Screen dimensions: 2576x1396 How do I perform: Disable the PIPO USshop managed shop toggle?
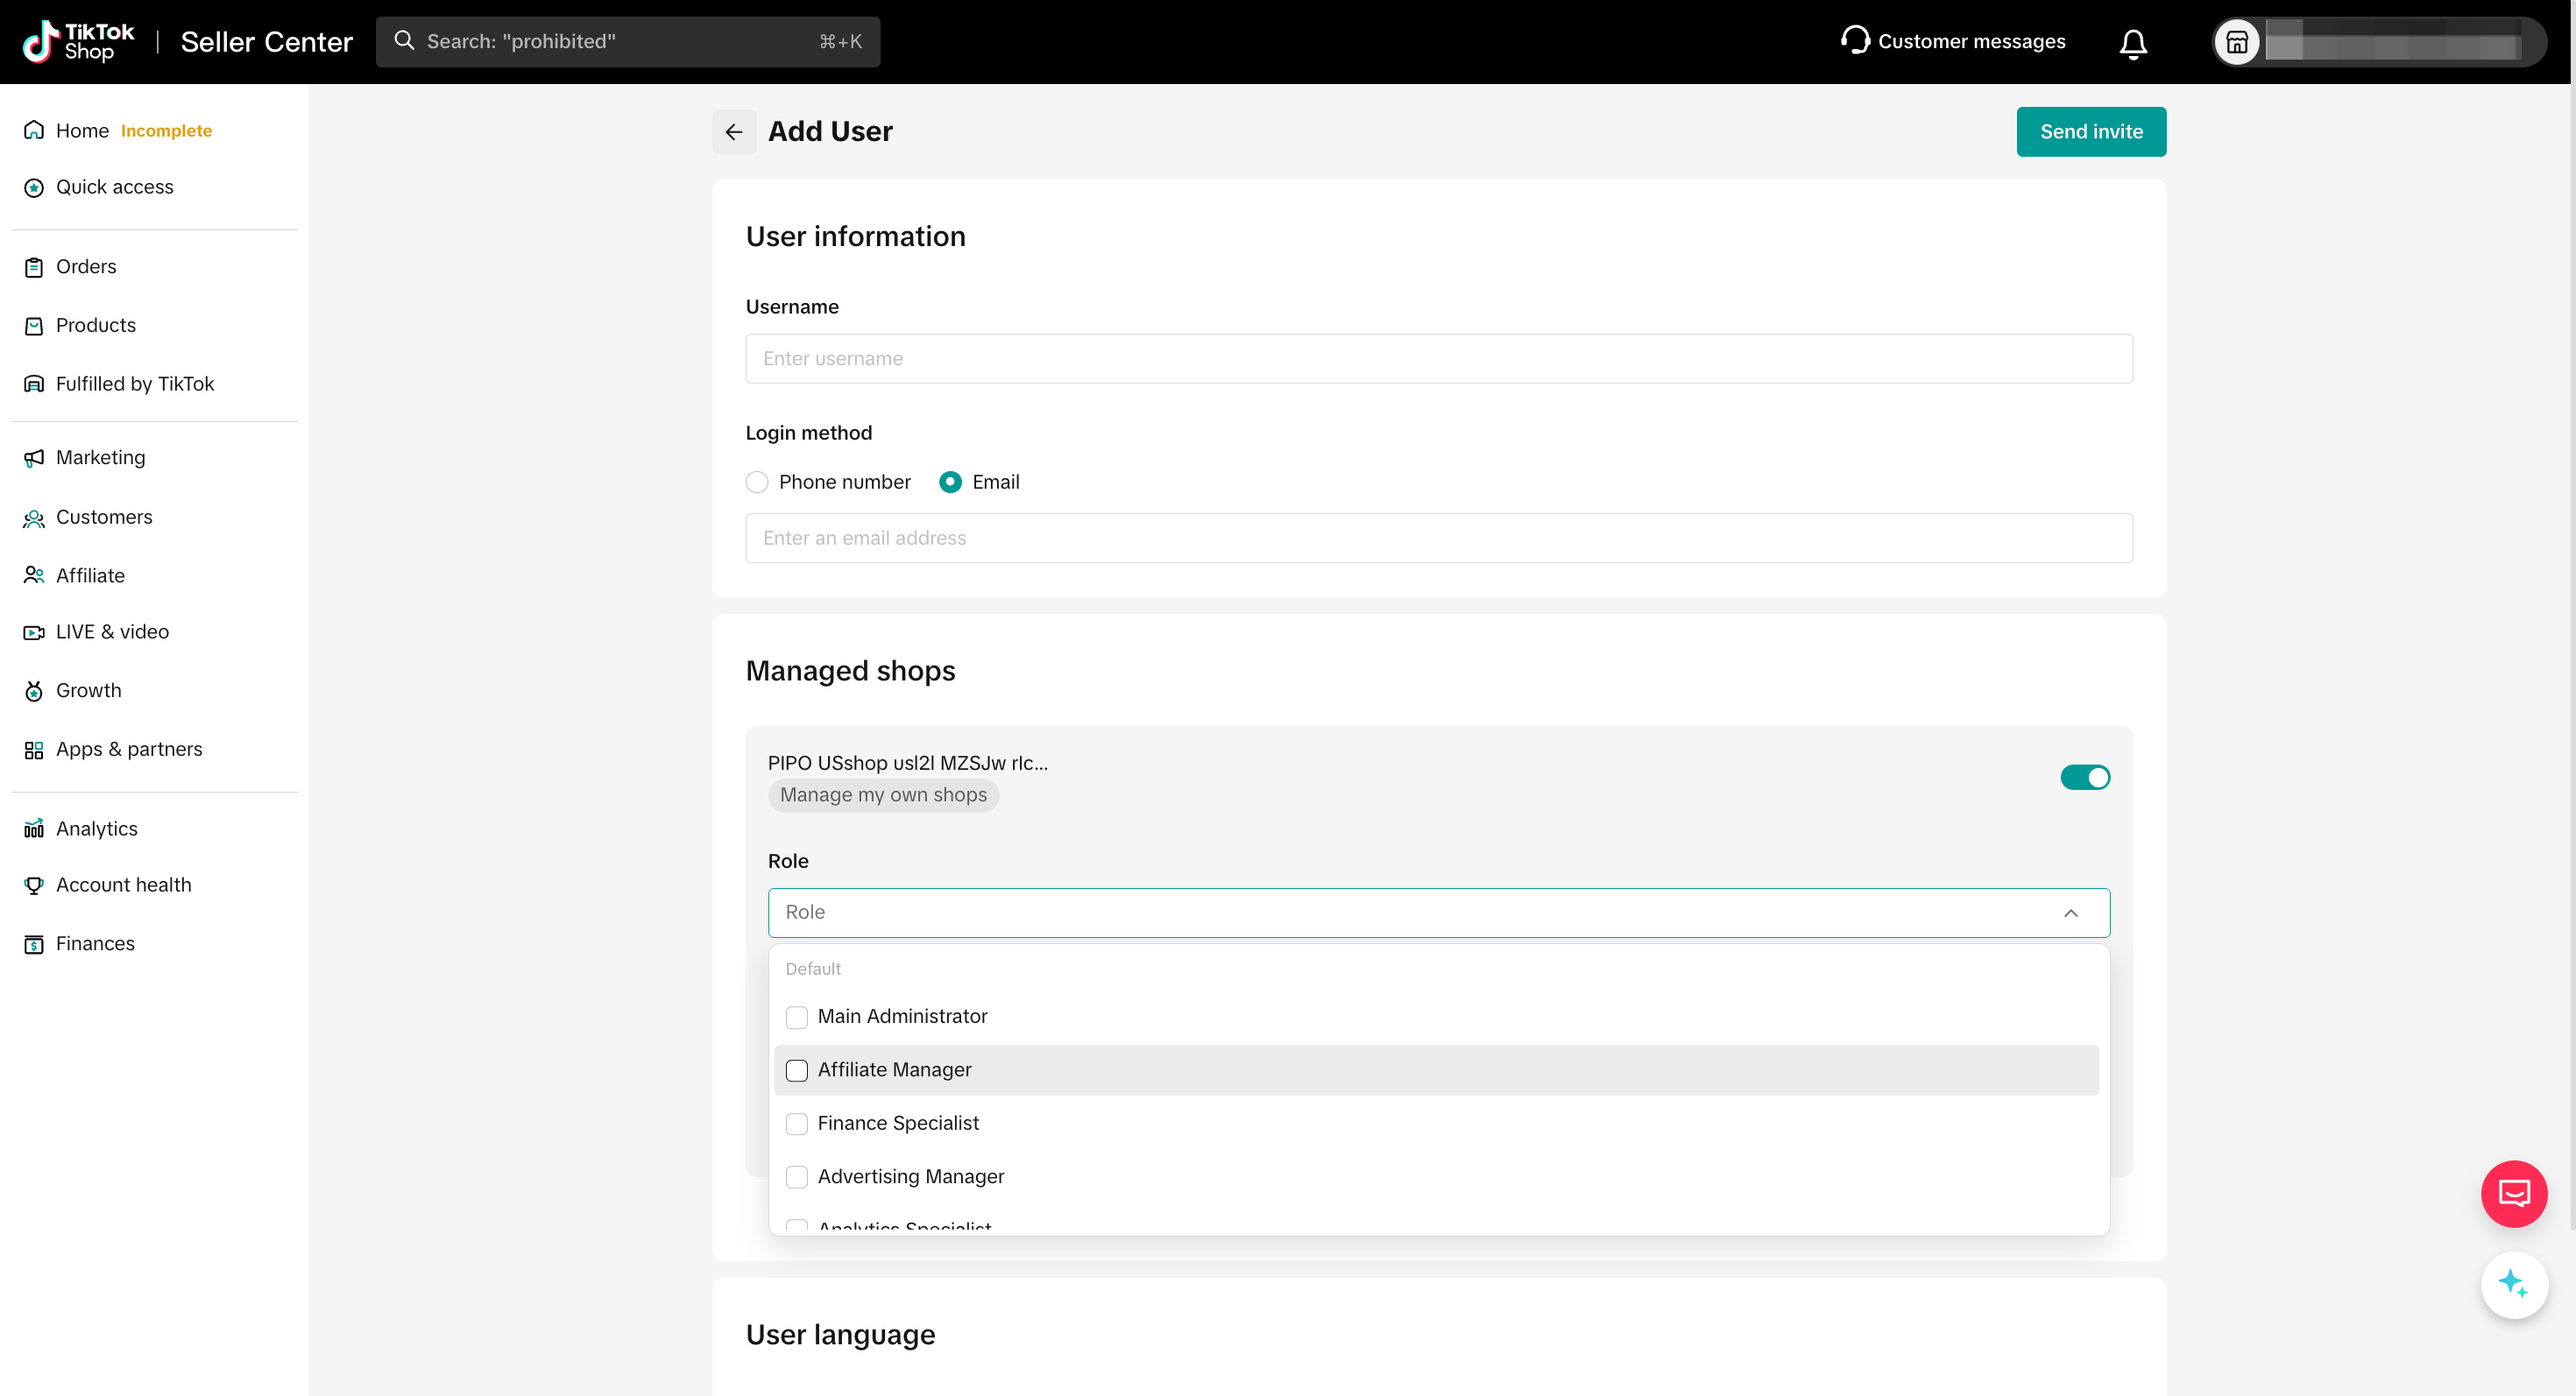(x=2084, y=778)
